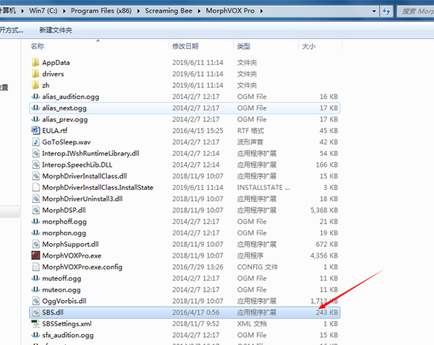This screenshot has width=434, height=345.
Task: Select MorphVOXPro.exe application icon
Action: [x=35, y=256]
